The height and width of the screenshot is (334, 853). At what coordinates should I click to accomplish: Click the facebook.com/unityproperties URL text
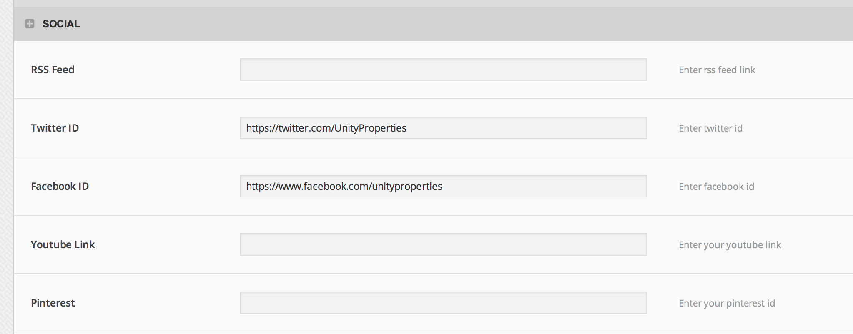coord(344,186)
